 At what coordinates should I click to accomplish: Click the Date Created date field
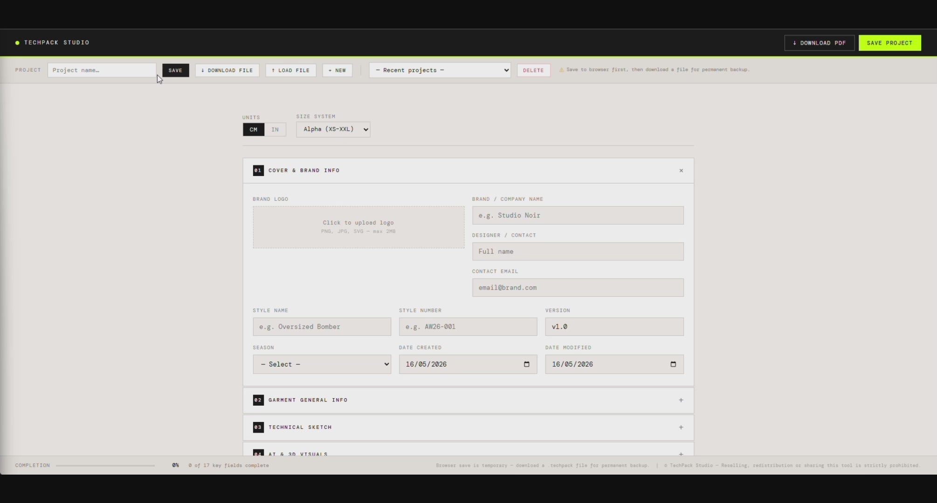click(x=468, y=364)
